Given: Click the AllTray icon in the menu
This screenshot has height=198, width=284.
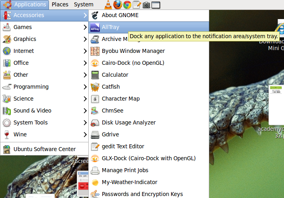Looking at the screenshot, I should point(95,27).
